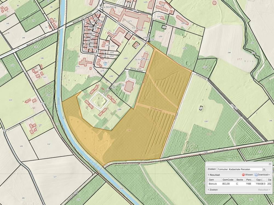Expand the Zoeken form dropdown arrow
The width and height of the screenshot is (274, 205).
click(264, 169)
